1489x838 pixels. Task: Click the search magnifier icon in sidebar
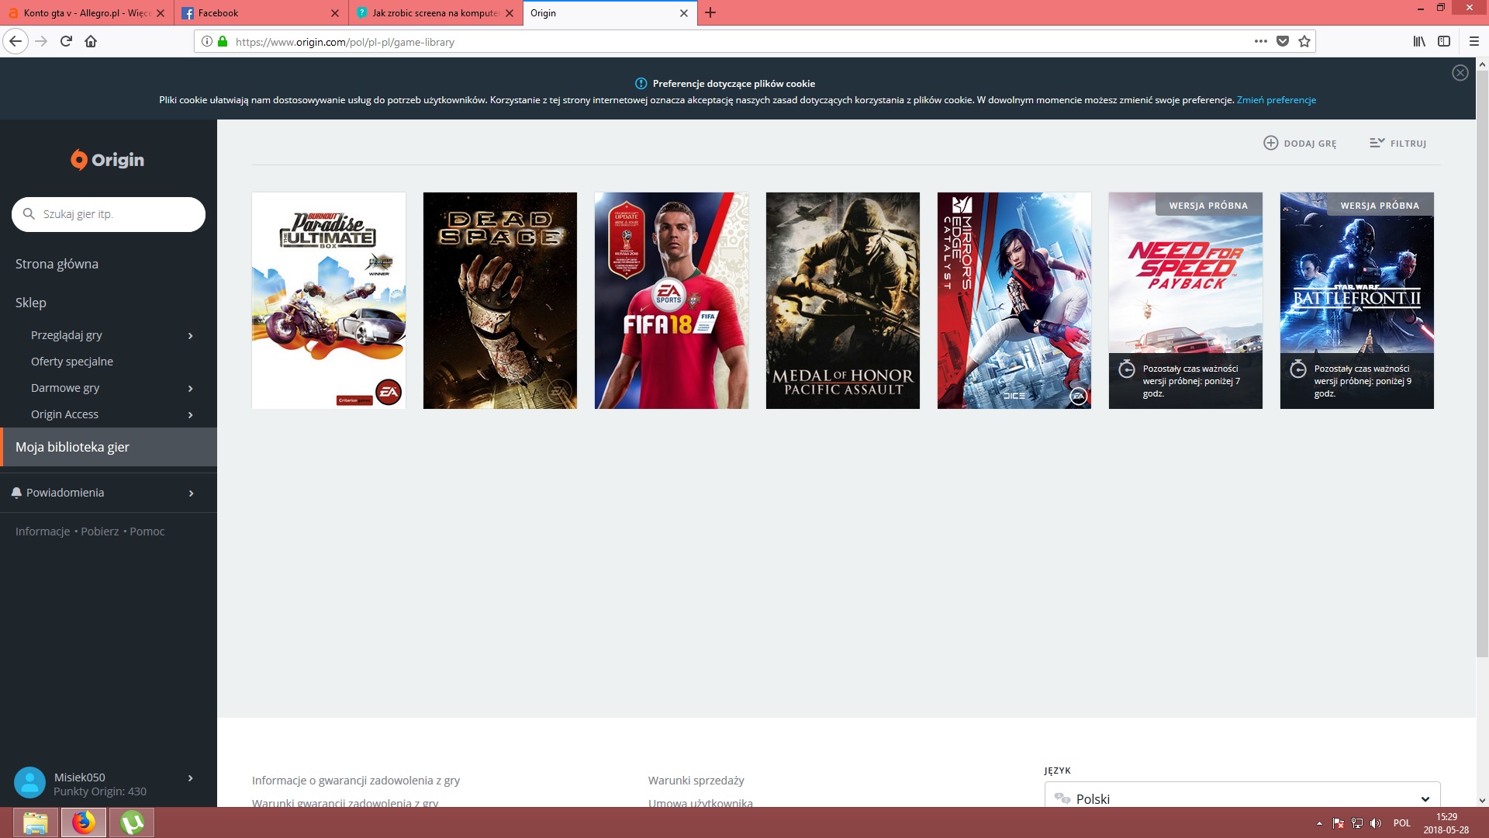click(29, 214)
